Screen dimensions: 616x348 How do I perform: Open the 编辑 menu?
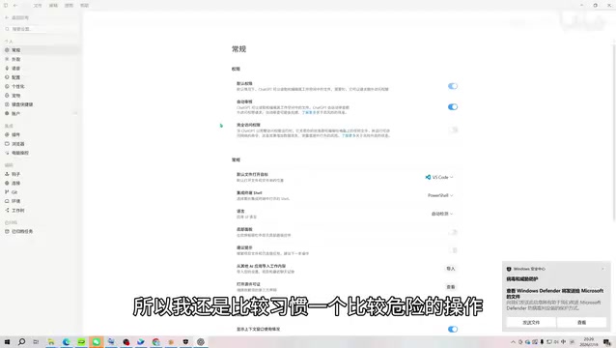pyautogui.click(x=53, y=6)
